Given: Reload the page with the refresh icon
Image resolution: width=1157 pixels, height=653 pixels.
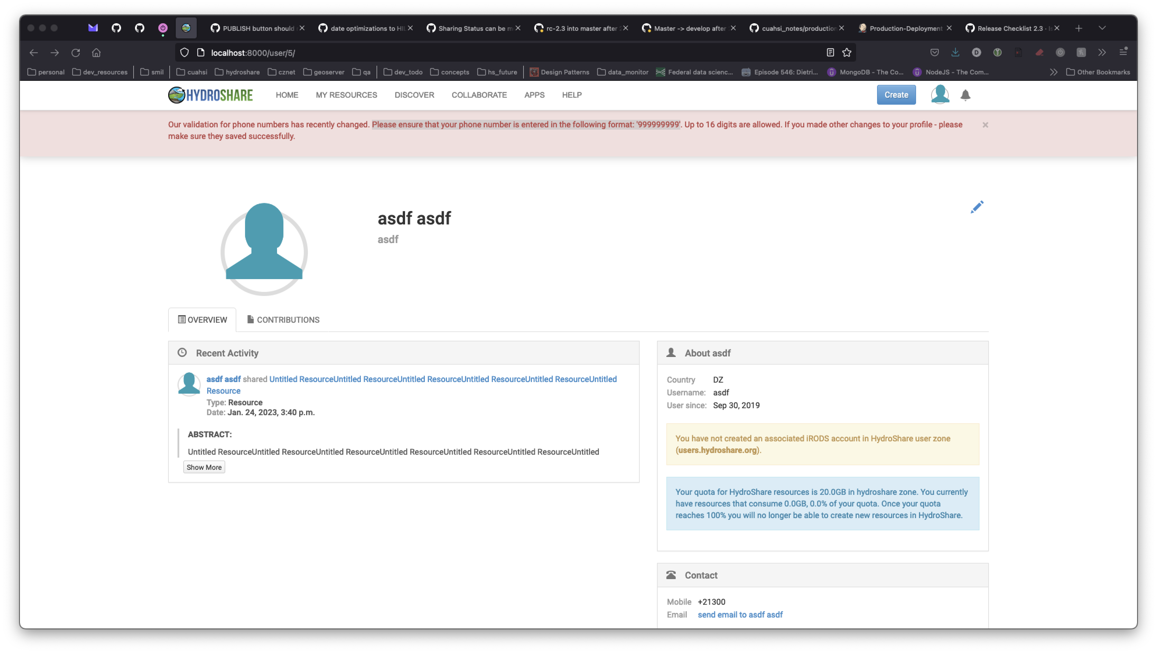Looking at the screenshot, I should click(75, 53).
